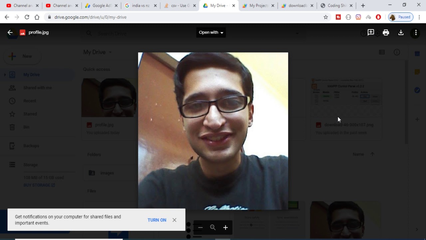Download the profile.jpg file
The width and height of the screenshot is (426, 240).
click(x=401, y=32)
